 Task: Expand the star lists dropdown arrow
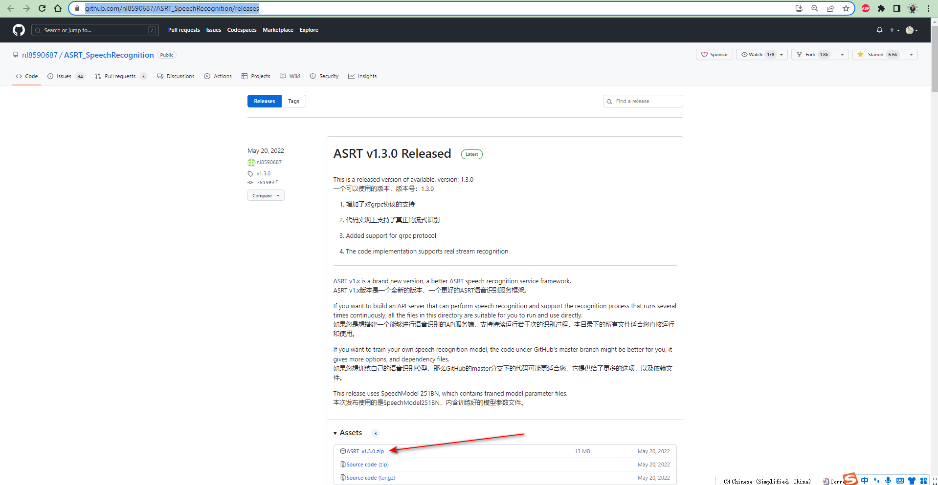tap(912, 55)
